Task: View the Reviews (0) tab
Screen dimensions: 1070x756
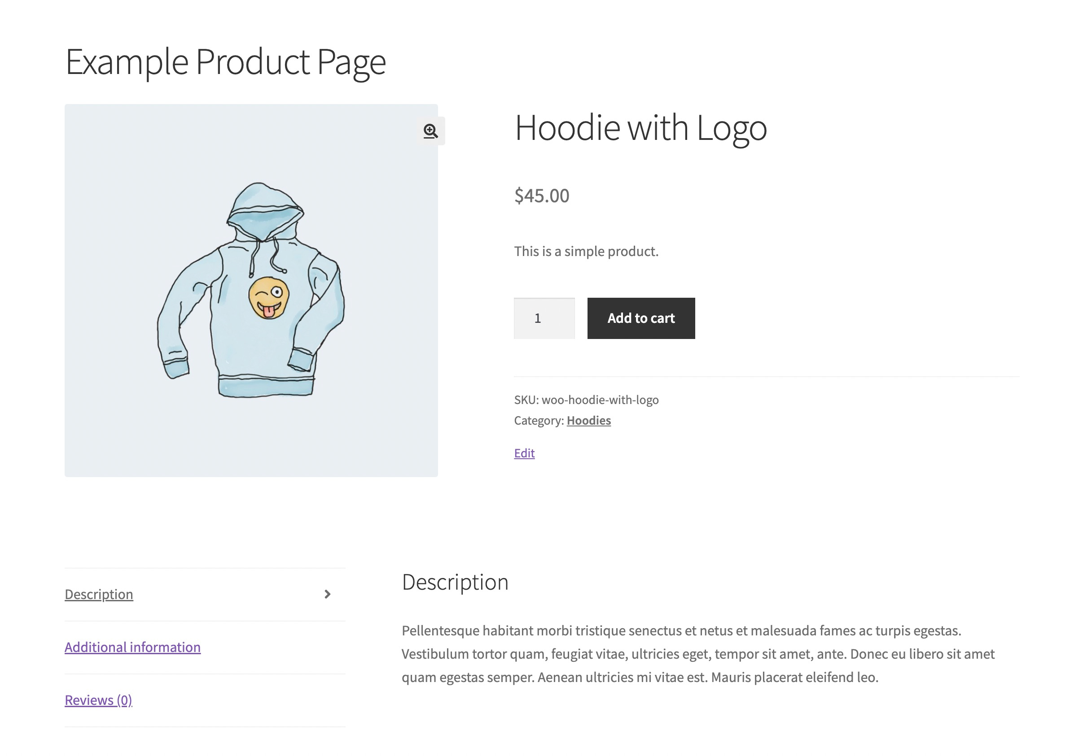Action: tap(98, 700)
